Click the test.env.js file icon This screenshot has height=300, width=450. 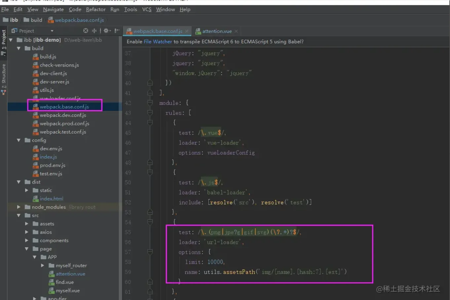coord(36,174)
